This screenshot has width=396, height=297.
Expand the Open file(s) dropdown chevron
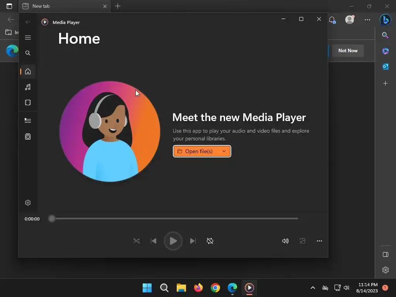(224, 151)
